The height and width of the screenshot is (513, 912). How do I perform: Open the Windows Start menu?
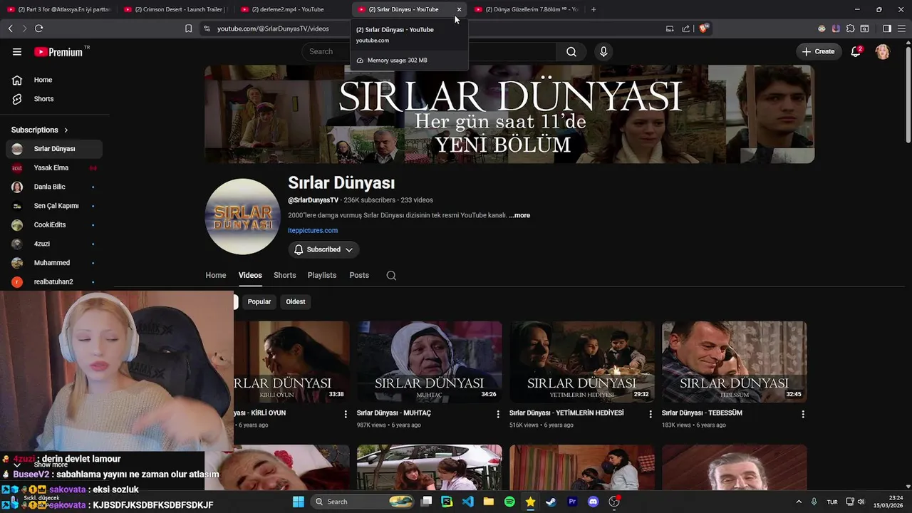click(299, 502)
